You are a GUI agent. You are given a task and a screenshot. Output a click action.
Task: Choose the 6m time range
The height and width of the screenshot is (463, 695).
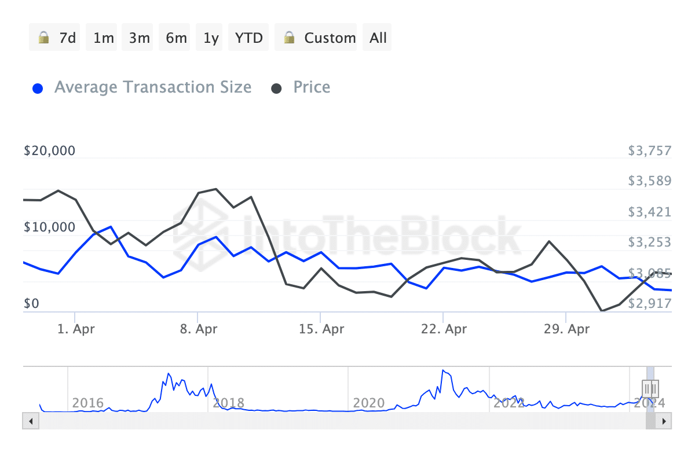pyautogui.click(x=176, y=38)
